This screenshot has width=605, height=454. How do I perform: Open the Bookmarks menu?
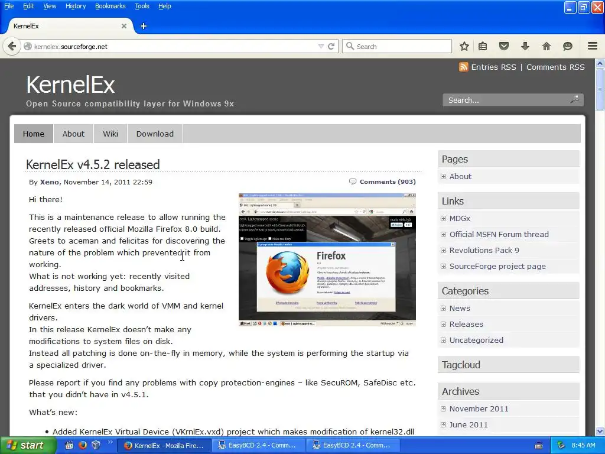pyautogui.click(x=110, y=6)
